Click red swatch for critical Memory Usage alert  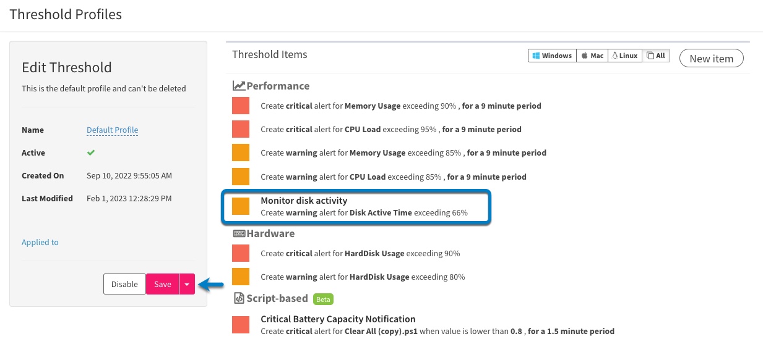coord(241,106)
